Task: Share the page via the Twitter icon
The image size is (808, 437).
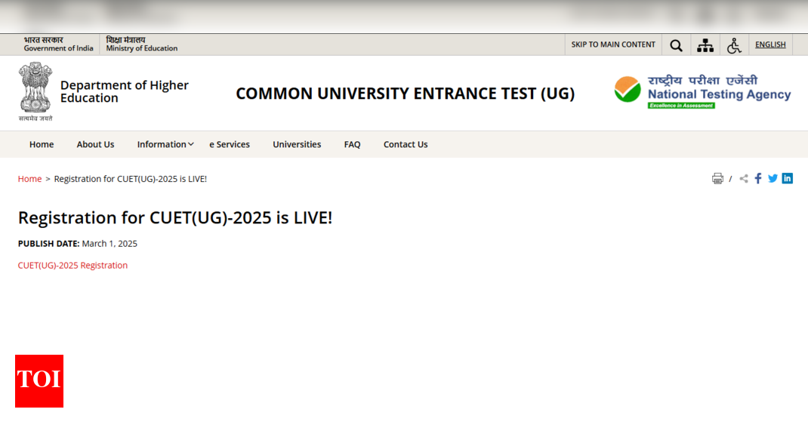Action: 773,178
